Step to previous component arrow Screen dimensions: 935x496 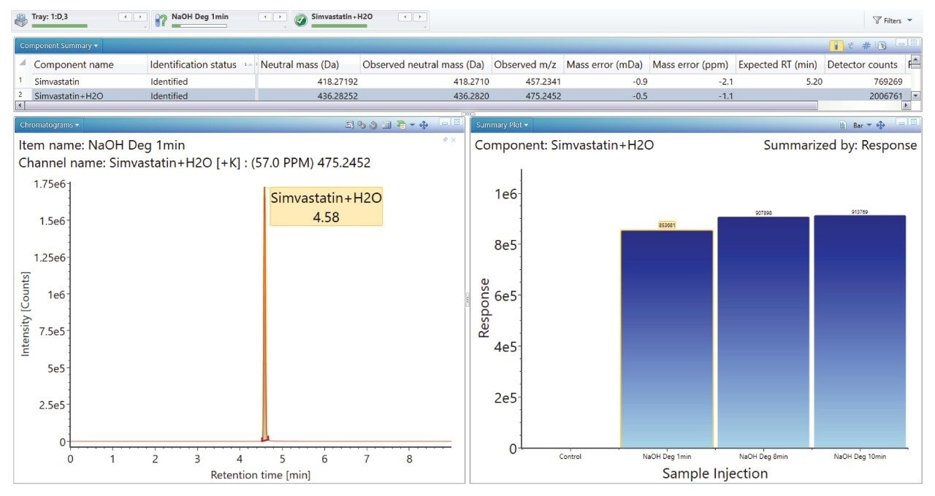pyautogui.click(x=405, y=17)
